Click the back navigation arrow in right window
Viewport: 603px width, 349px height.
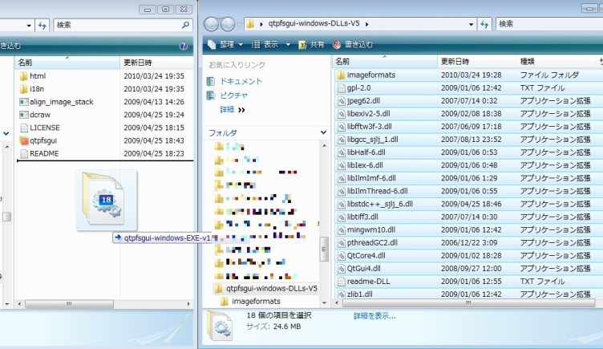pyautogui.click(x=211, y=24)
